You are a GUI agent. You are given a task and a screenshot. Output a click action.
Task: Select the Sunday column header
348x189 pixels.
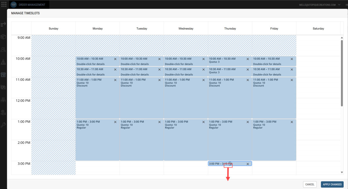(x=53, y=29)
